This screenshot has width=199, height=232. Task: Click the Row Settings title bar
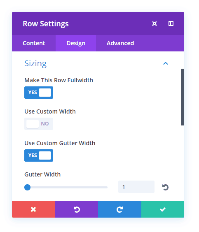click(x=98, y=23)
